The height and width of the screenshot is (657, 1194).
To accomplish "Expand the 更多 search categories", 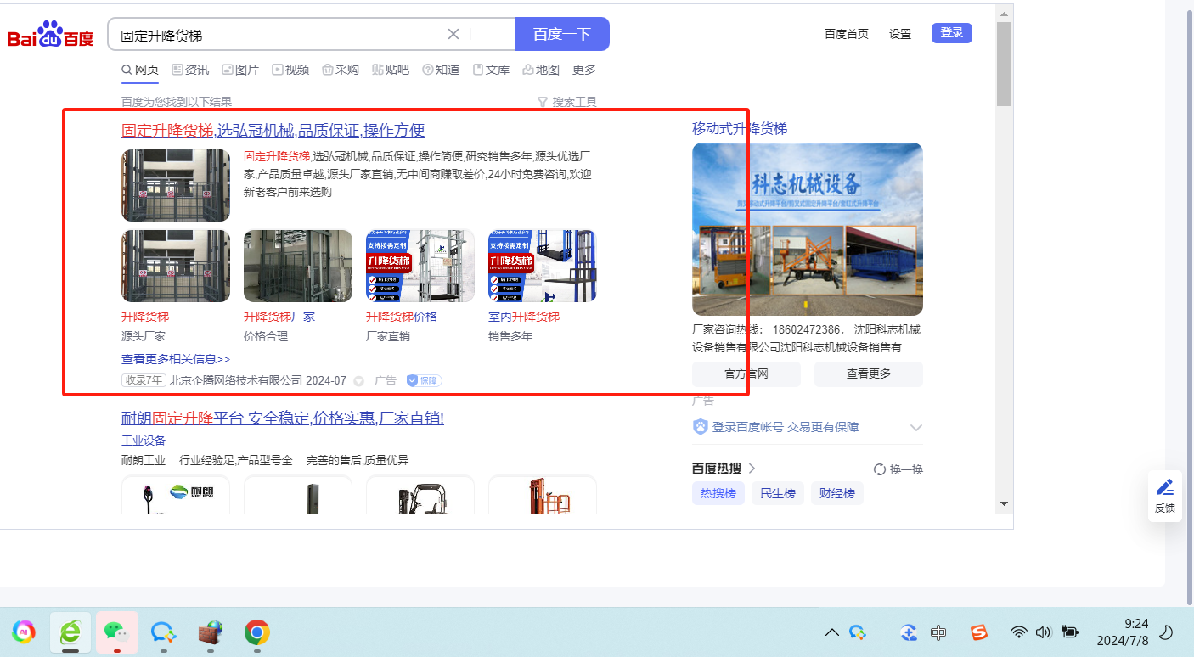I will (584, 70).
